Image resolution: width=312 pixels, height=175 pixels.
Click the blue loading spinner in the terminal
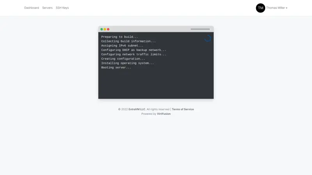point(208,38)
